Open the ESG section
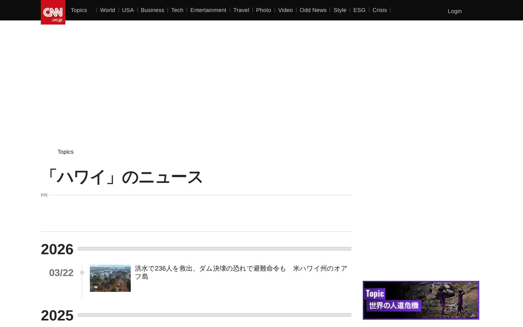The width and height of the screenshot is (523, 327). pos(359,10)
